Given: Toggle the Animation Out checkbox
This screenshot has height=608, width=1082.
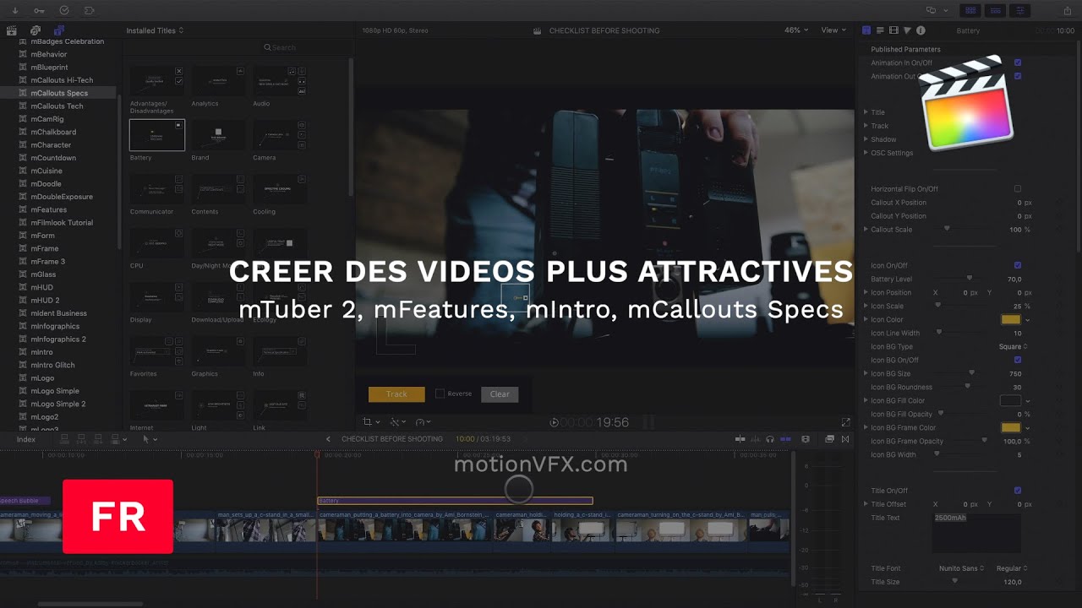Looking at the screenshot, I should 1018,76.
